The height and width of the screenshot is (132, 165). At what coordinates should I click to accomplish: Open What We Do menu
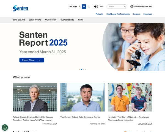click(x=35, y=20)
